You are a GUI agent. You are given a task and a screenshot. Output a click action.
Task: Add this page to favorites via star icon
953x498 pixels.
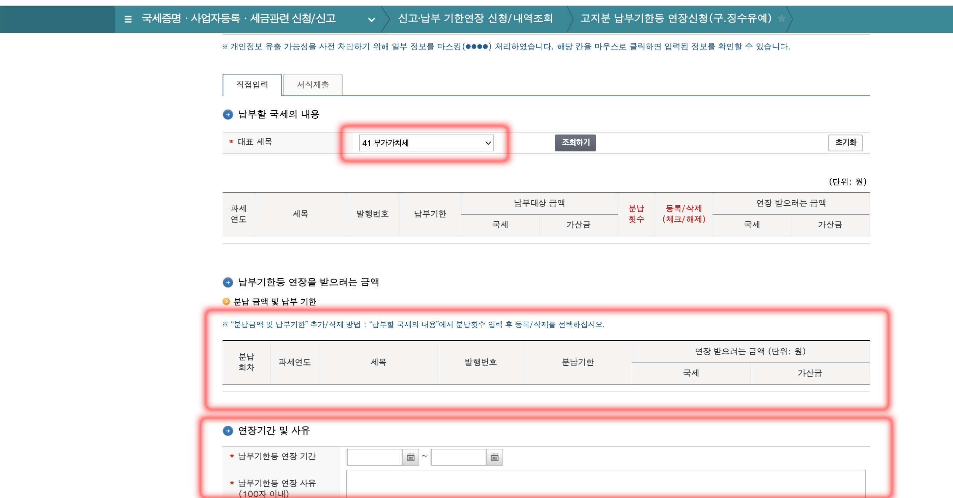pos(782,19)
